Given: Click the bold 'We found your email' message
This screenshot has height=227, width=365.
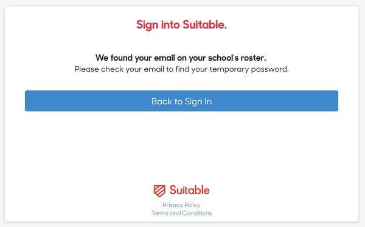Looking at the screenshot, I should tap(181, 58).
